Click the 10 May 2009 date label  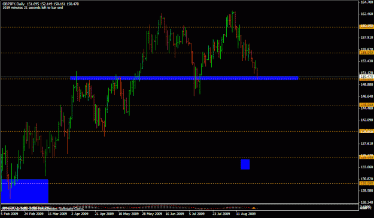pos(128,214)
